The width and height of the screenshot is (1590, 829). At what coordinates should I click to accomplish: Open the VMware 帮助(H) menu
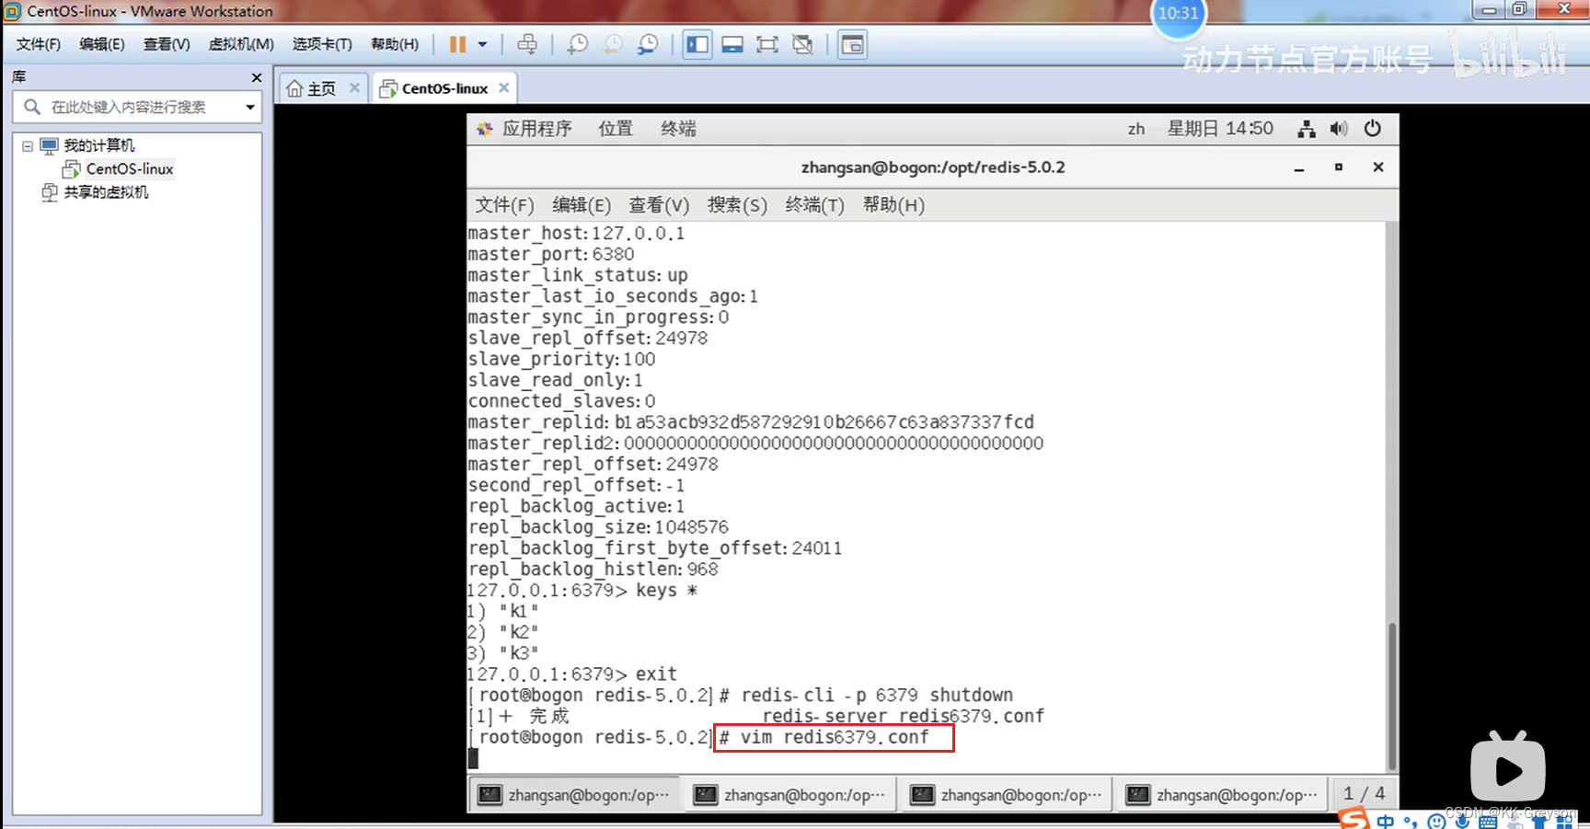pyautogui.click(x=395, y=44)
